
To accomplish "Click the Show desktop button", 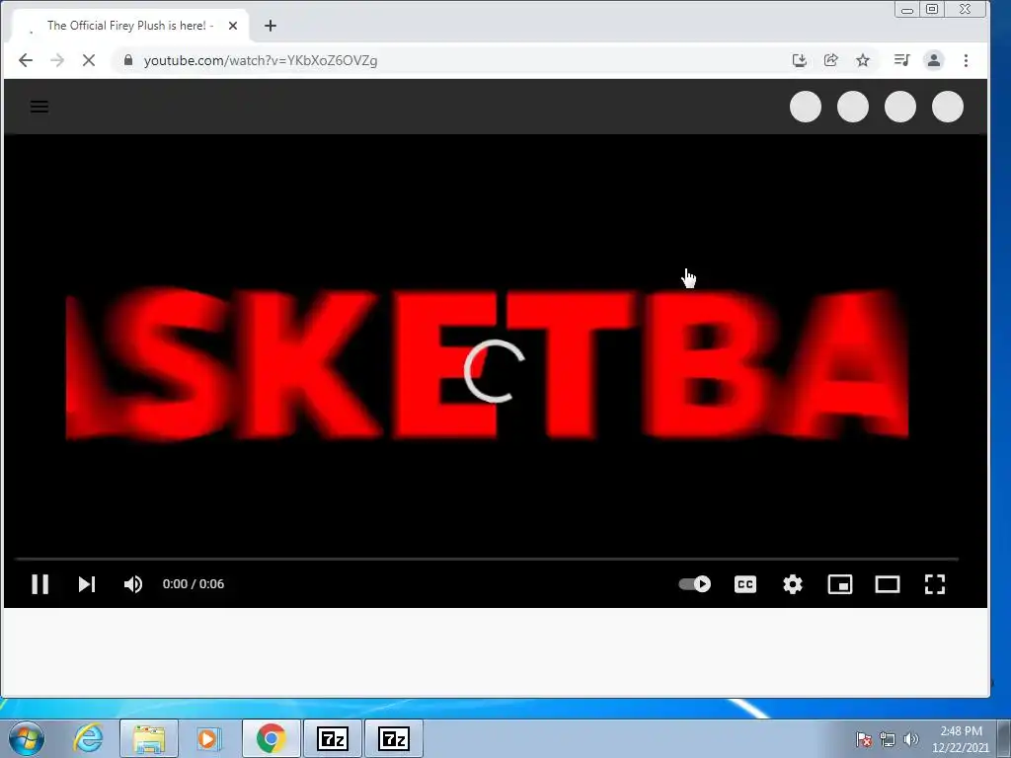I will pyautogui.click(x=1004, y=739).
